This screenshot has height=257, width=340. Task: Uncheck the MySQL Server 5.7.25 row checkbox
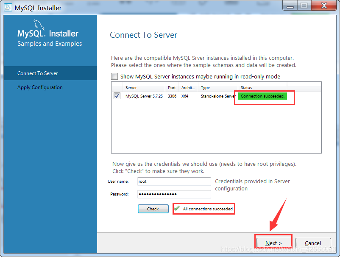click(117, 96)
